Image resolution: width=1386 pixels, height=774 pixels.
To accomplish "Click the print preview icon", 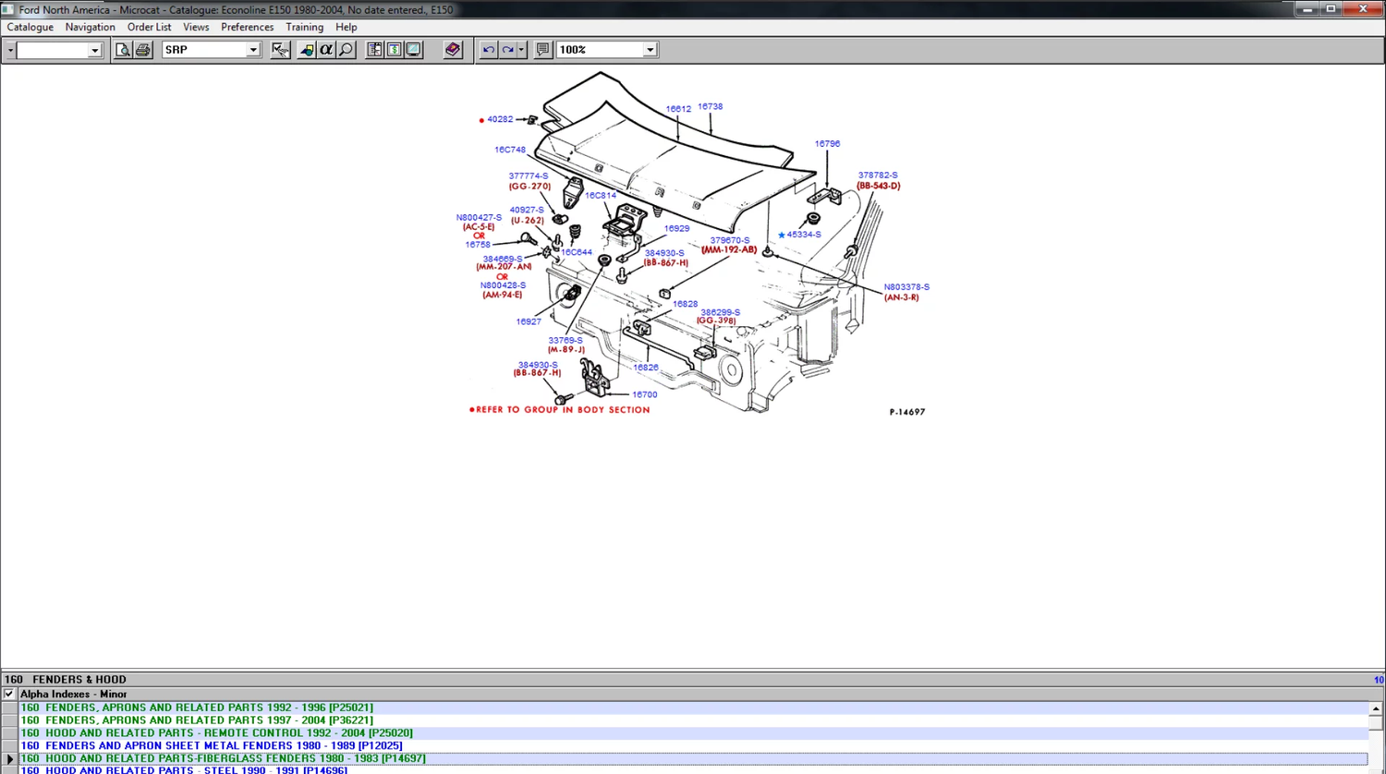I will pyautogui.click(x=123, y=50).
